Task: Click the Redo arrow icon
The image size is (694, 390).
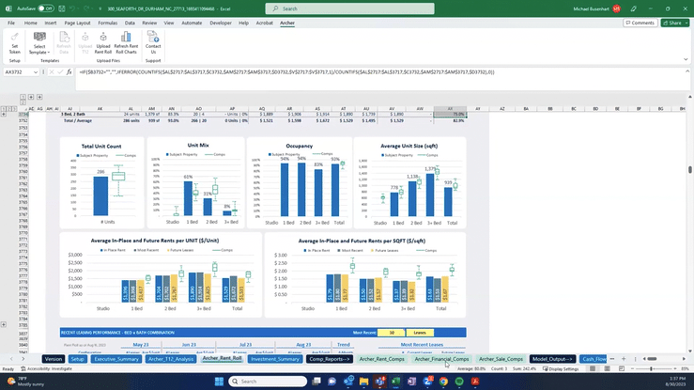Action: pyautogui.click(x=85, y=8)
